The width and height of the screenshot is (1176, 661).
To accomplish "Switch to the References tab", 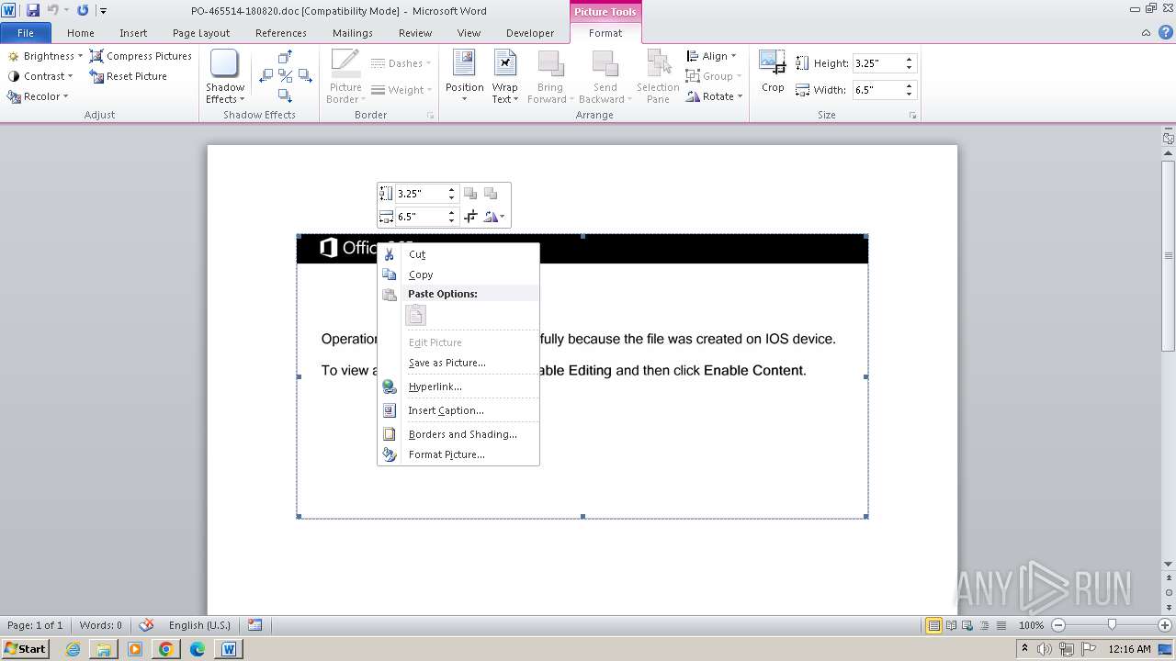I will [281, 33].
